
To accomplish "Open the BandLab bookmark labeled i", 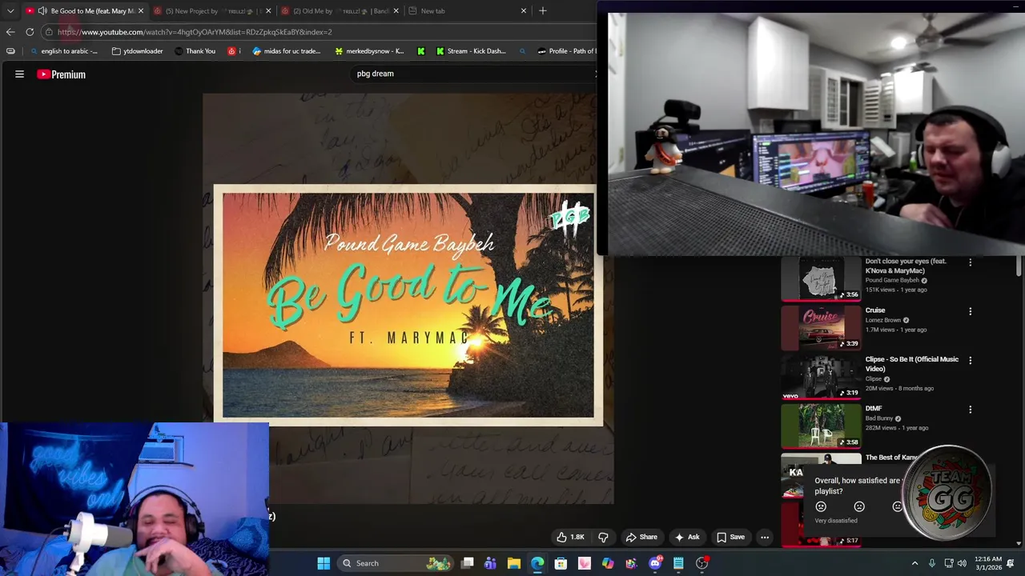I will tap(233, 51).
